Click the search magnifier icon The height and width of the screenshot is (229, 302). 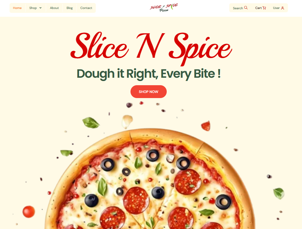point(246,8)
